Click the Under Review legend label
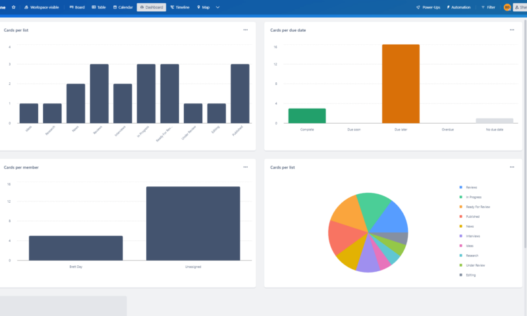The width and height of the screenshot is (527, 316). (475, 265)
